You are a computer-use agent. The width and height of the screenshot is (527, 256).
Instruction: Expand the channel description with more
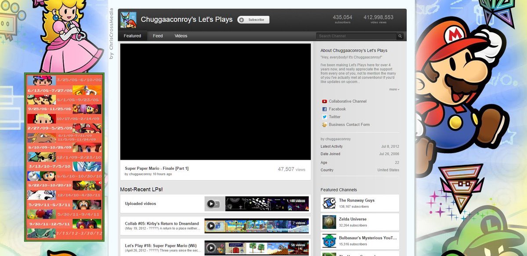pyautogui.click(x=394, y=89)
